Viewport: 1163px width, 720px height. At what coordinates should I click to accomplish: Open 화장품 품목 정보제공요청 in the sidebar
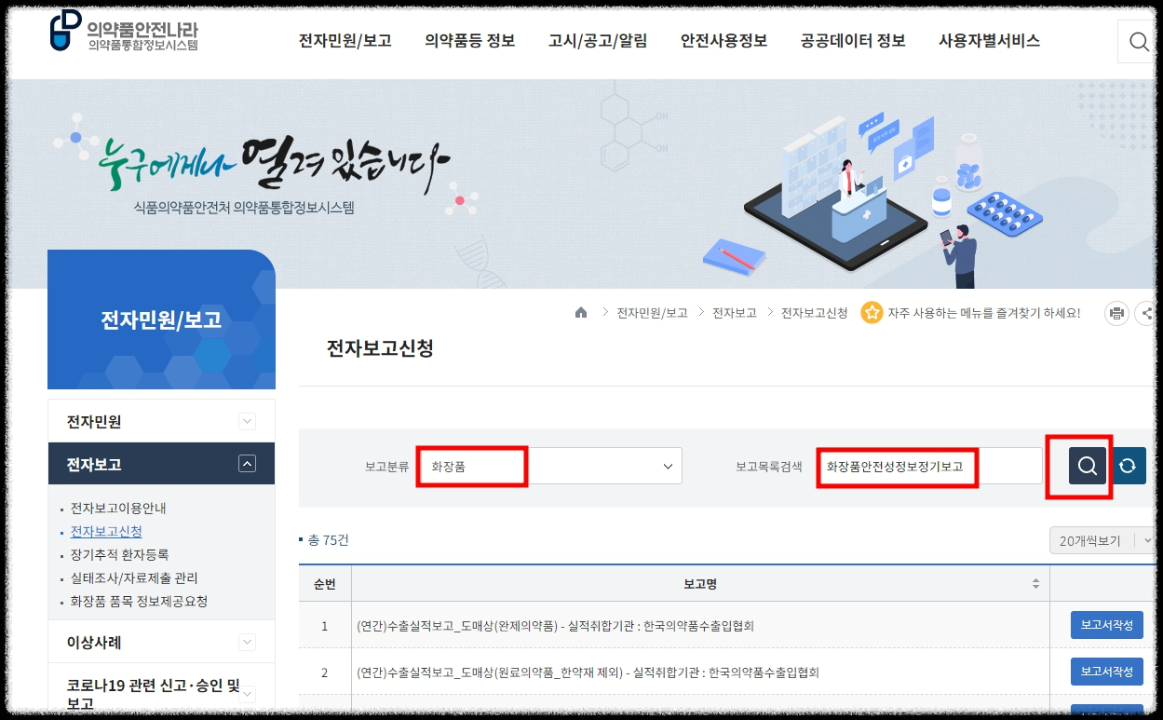(140, 600)
